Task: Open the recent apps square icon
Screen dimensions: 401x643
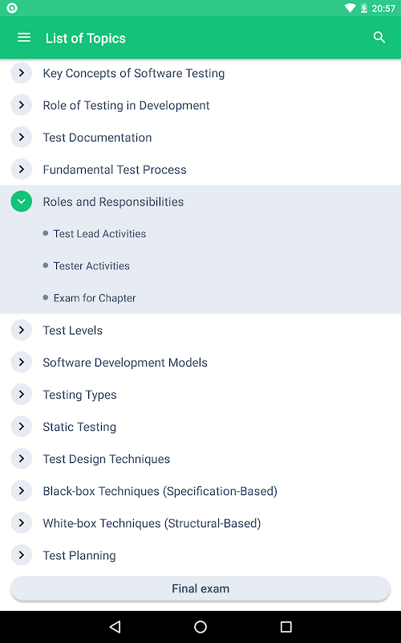Action: pos(286,626)
